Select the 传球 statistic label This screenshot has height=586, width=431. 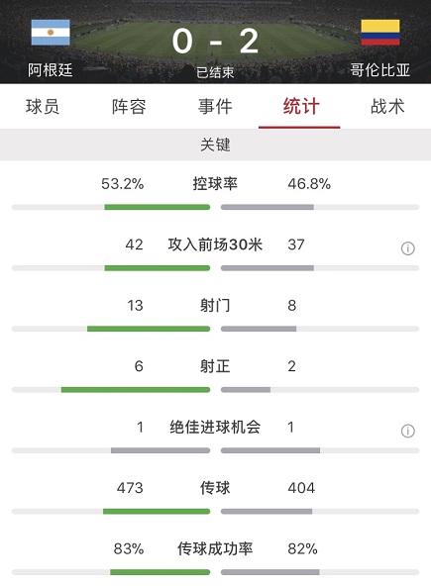(x=215, y=488)
